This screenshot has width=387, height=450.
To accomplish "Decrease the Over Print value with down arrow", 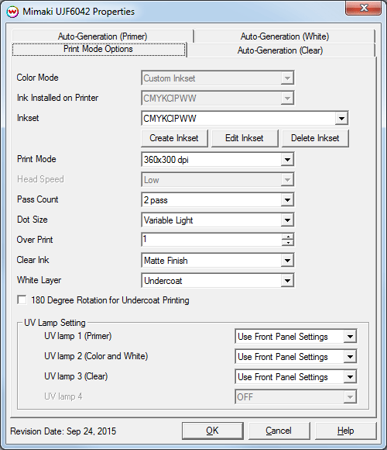I will [288, 243].
